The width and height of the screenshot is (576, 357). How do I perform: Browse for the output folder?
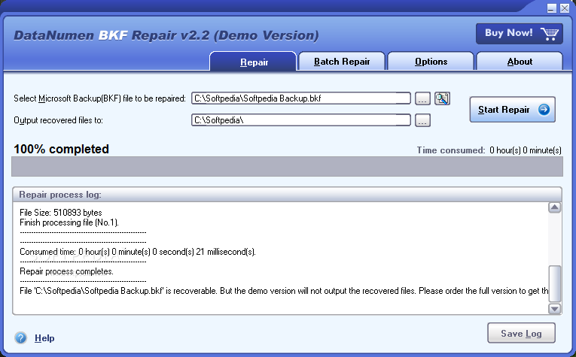(x=422, y=120)
